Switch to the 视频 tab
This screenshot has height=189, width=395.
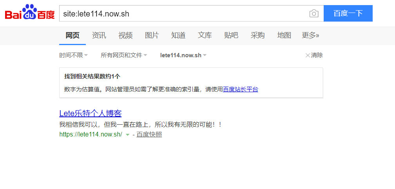point(125,35)
